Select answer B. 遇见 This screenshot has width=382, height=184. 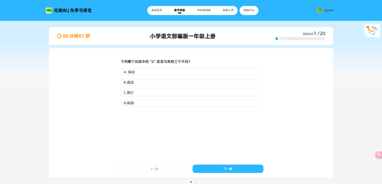coord(191,82)
